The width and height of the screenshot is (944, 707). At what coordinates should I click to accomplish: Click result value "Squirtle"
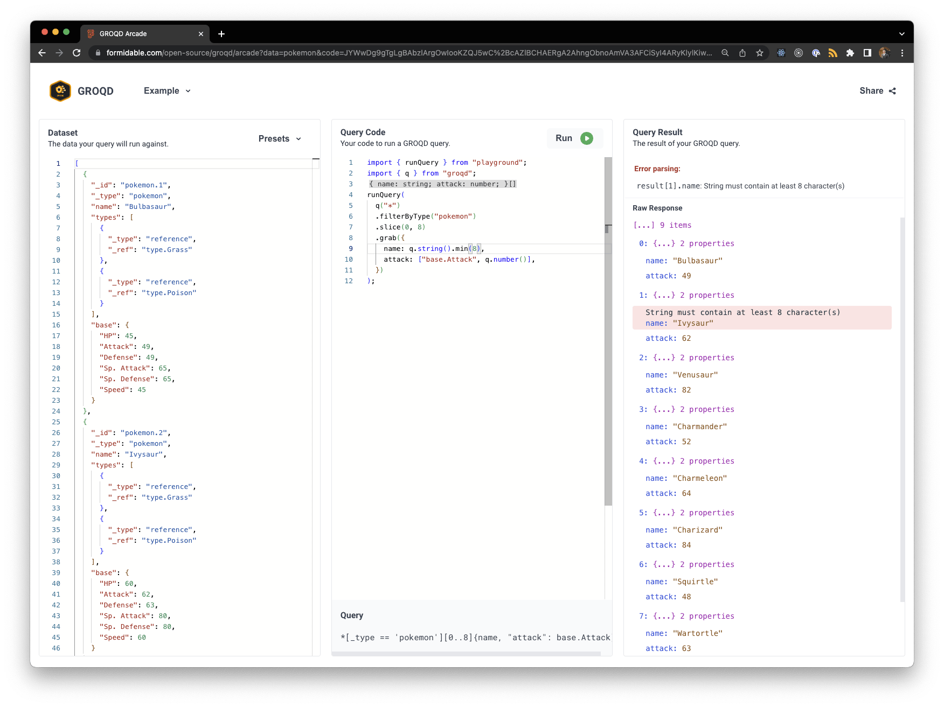[696, 582]
